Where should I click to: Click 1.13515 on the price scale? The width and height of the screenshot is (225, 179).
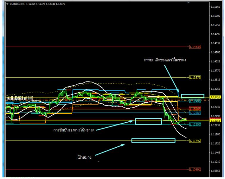coord(215,80)
